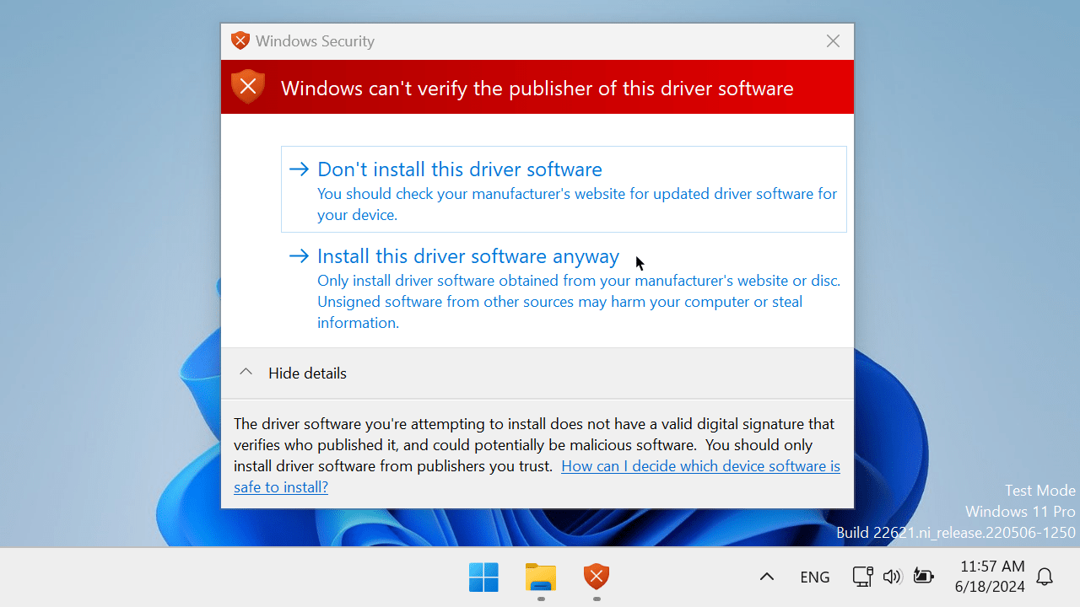
Task: Show hidden system tray icons
Action: click(x=766, y=577)
